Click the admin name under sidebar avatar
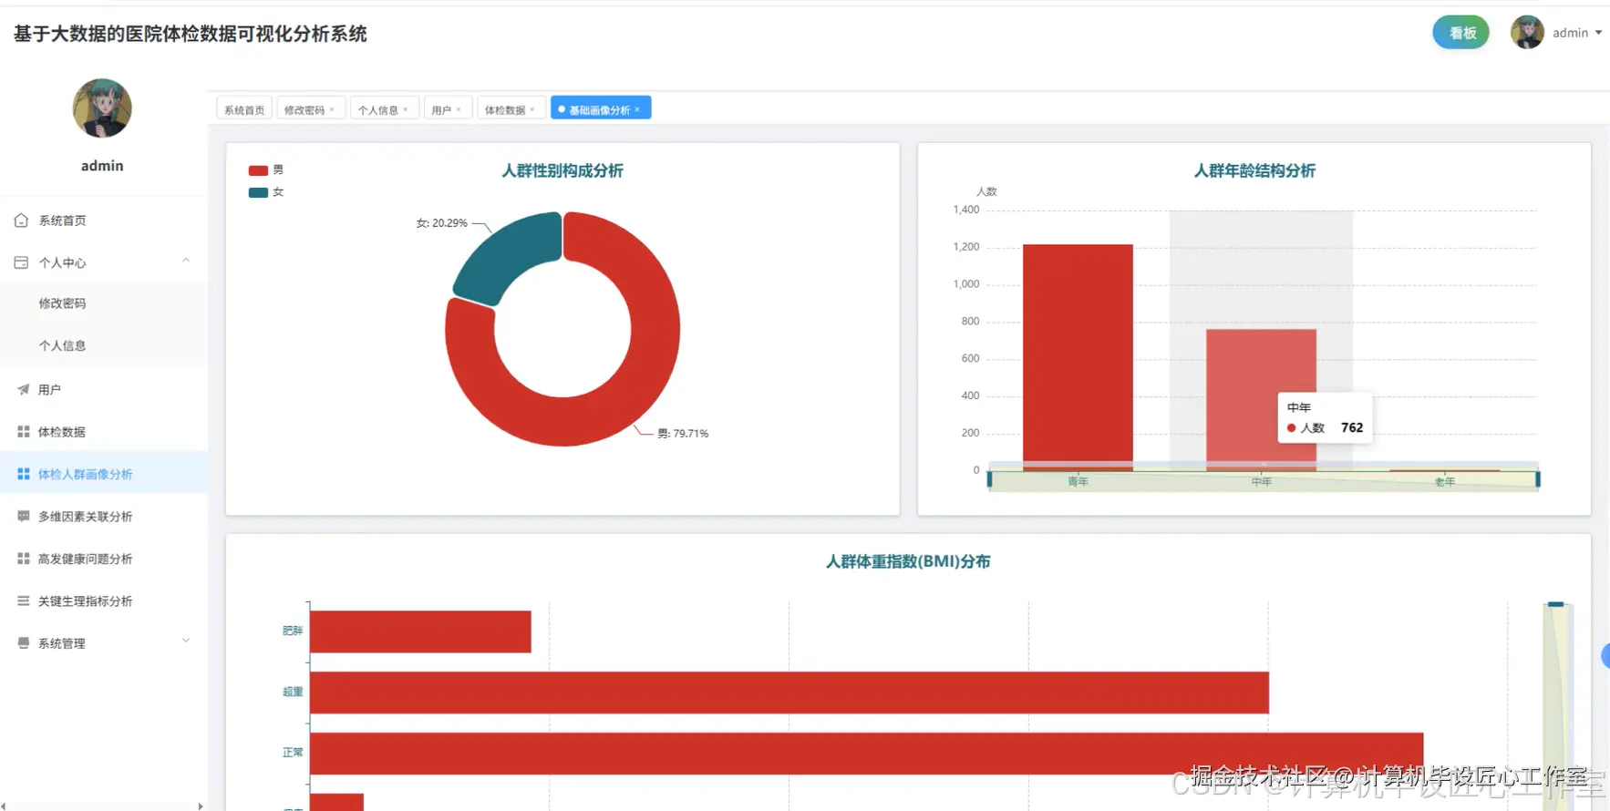1610x811 pixels. (102, 166)
